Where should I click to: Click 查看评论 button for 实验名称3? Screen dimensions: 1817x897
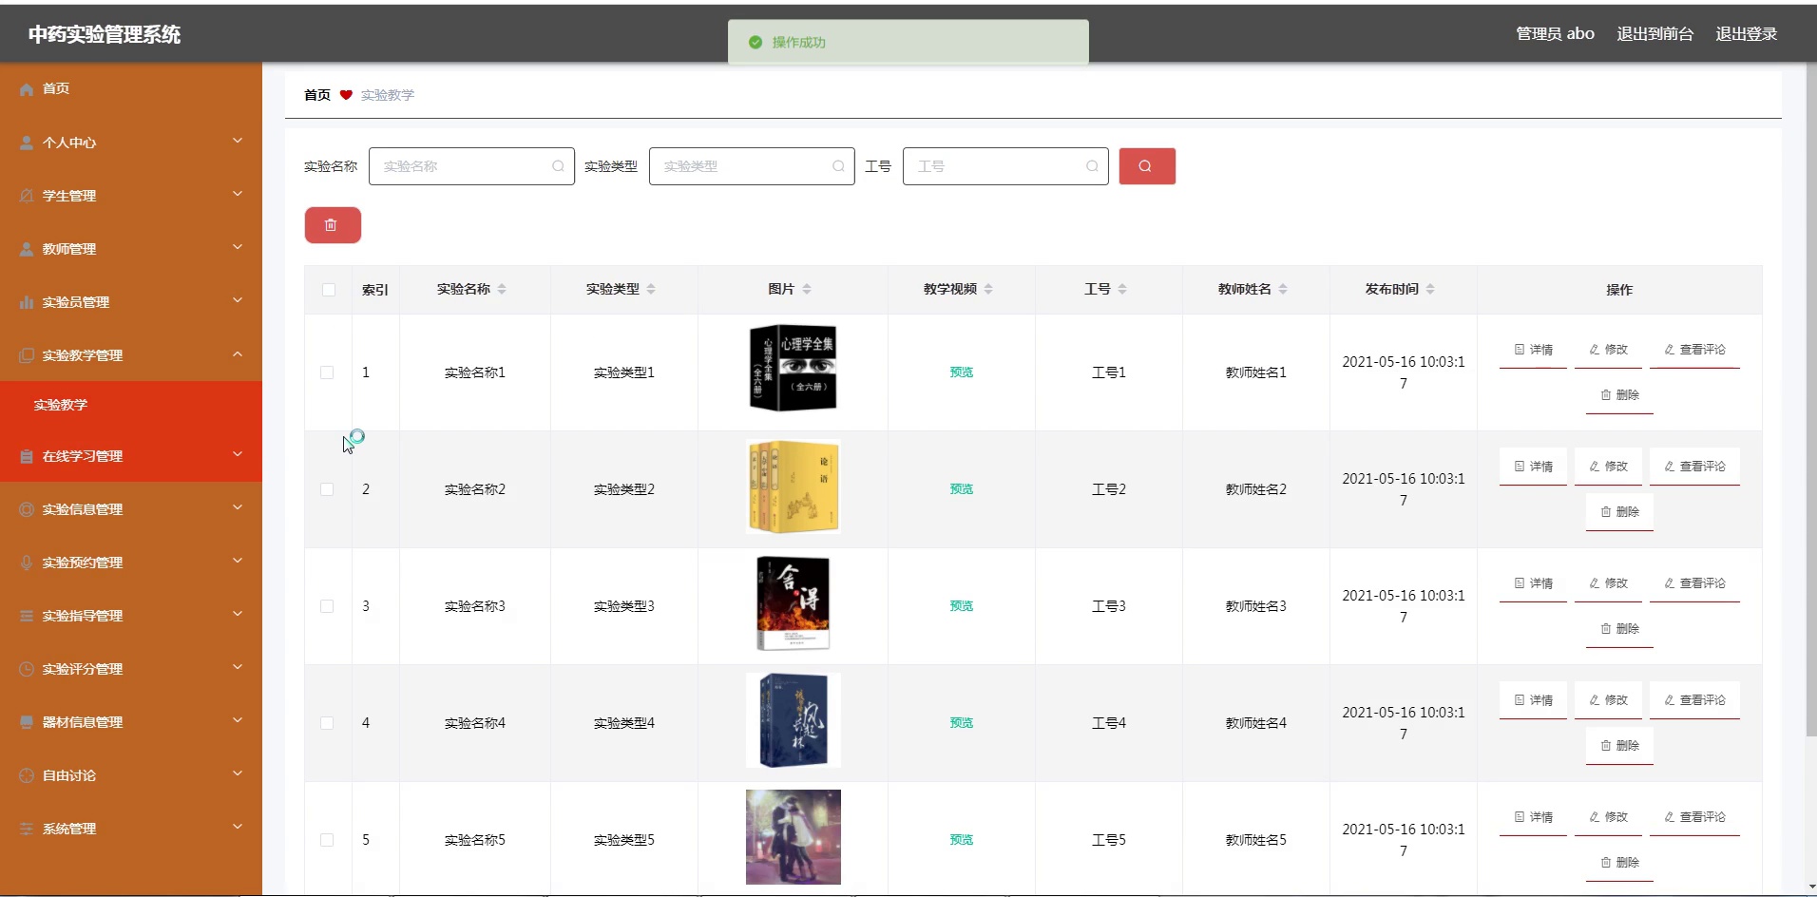(1694, 583)
